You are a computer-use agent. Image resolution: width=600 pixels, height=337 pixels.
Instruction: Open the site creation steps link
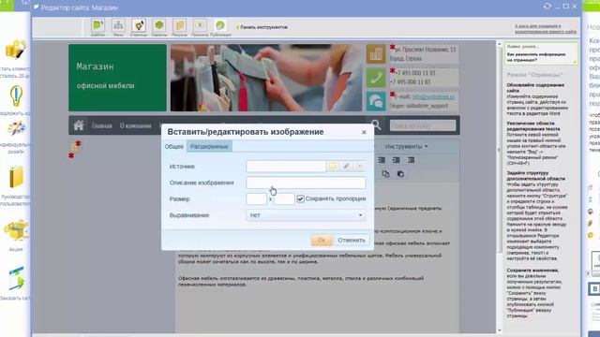click(546, 29)
